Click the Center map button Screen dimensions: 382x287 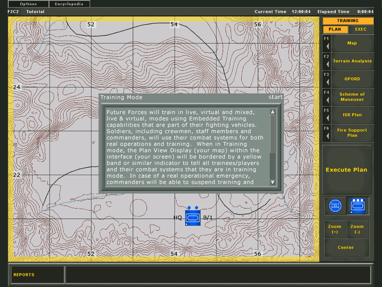click(x=346, y=247)
